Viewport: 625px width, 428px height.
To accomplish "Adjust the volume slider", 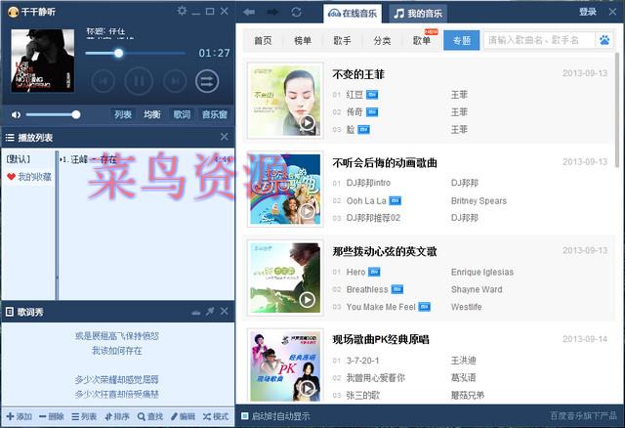I will [x=53, y=115].
